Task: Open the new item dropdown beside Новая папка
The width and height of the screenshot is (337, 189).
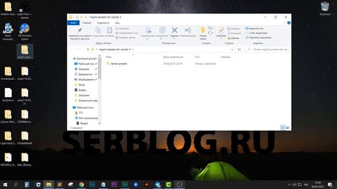Action: pyautogui.click(x=211, y=28)
